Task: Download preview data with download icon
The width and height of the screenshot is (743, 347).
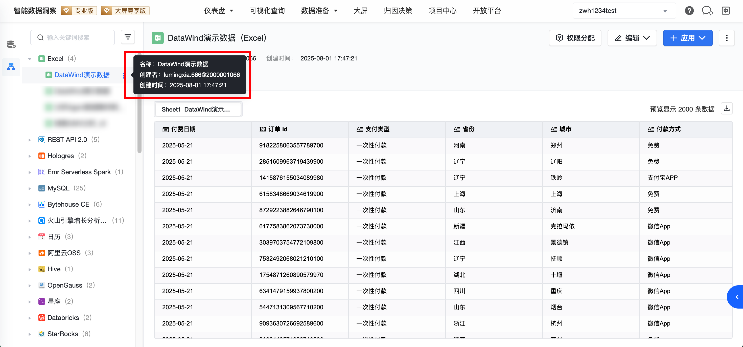Action: tap(727, 109)
